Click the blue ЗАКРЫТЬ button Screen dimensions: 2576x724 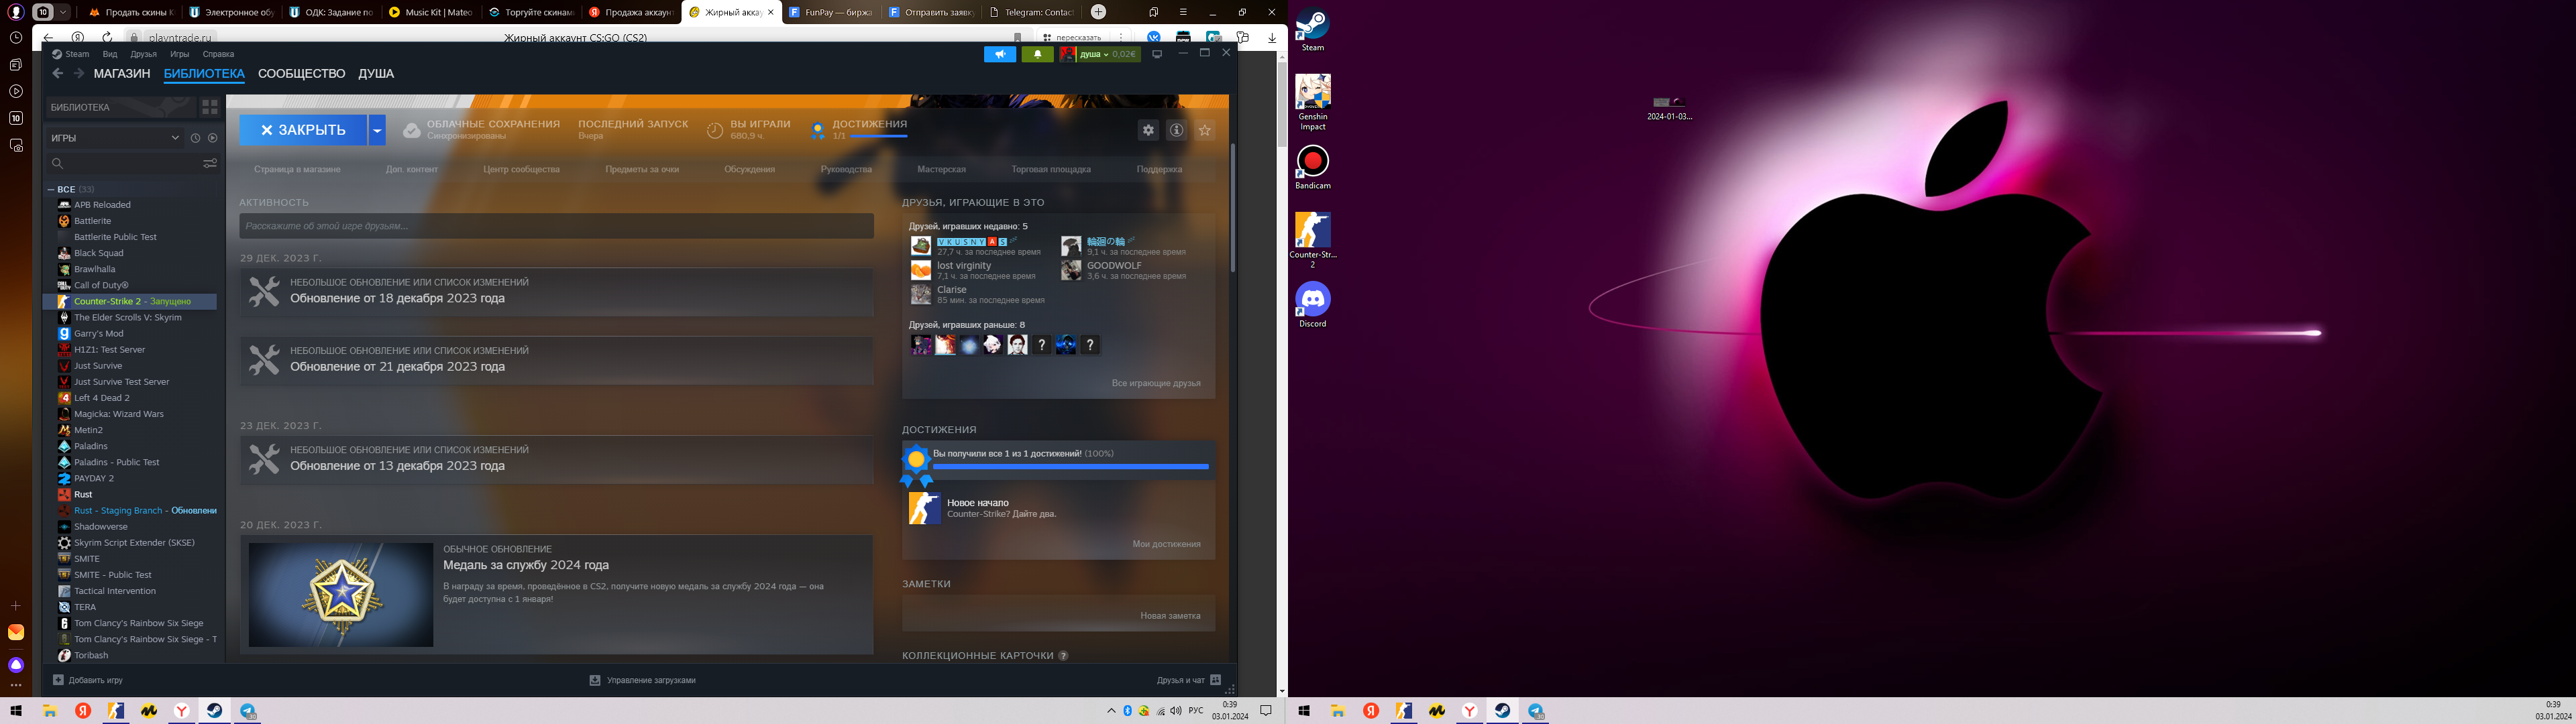point(303,130)
